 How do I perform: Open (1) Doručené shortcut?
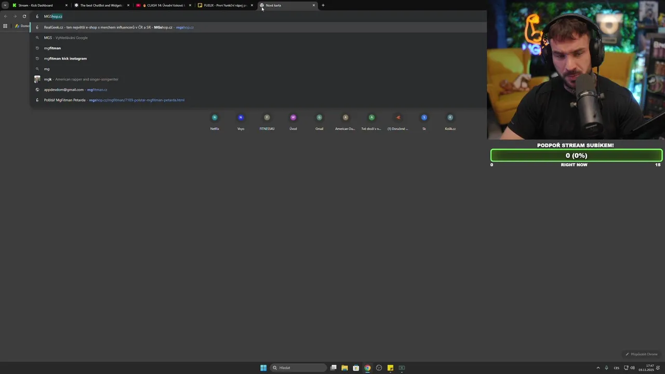[398, 122]
